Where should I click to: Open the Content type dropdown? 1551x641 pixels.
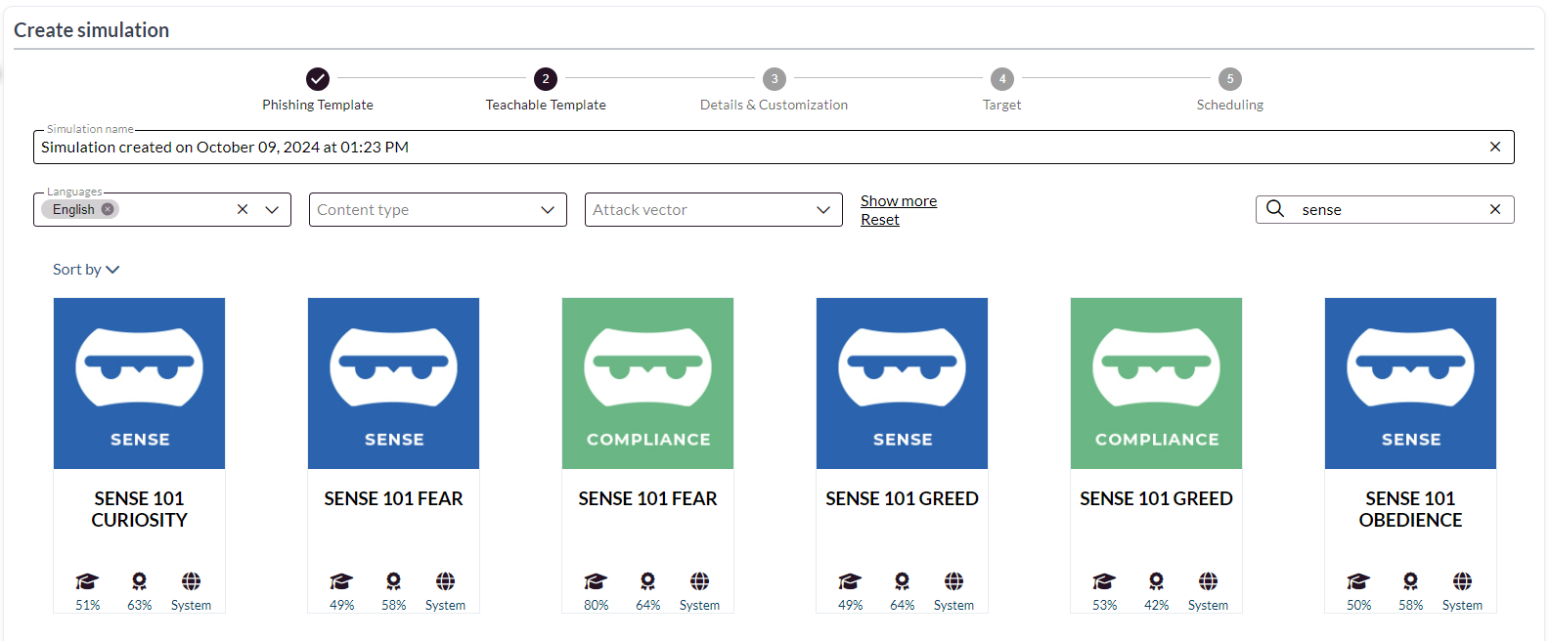click(x=548, y=209)
